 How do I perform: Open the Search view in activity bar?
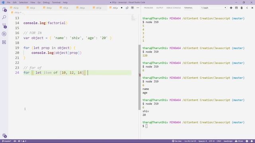(x=4, y=17)
